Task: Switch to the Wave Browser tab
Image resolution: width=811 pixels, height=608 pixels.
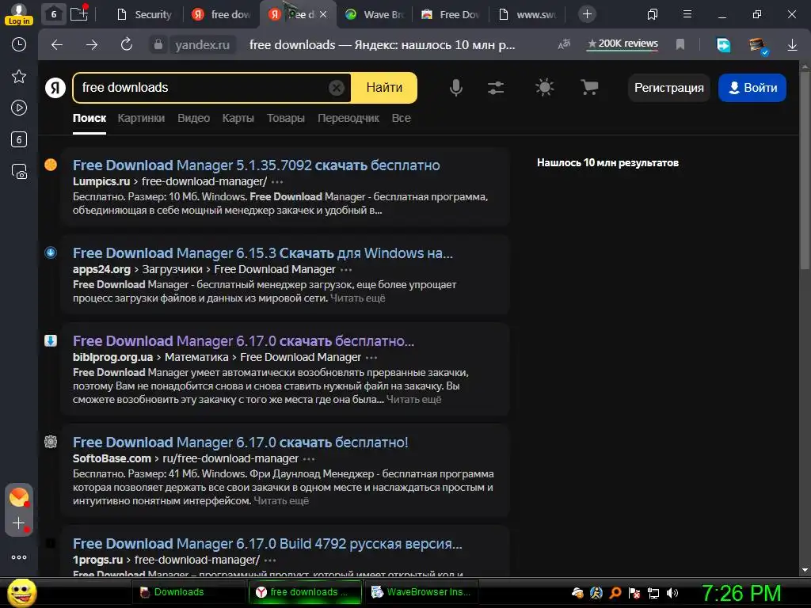Action: pyautogui.click(x=375, y=14)
